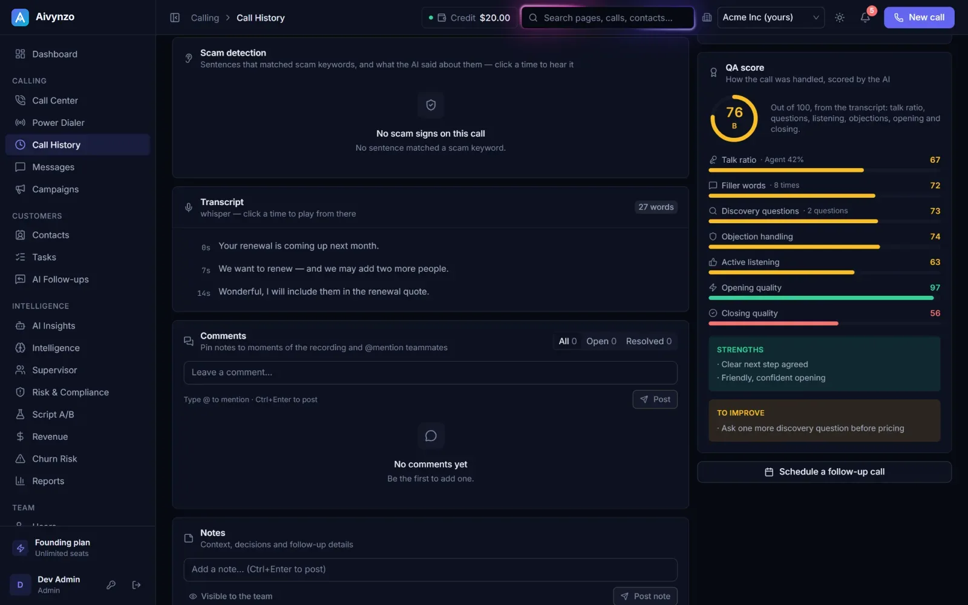The image size is (968, 605).
Task: Play transcript from the 7s timestamp
Action: (x=206, y=270)
